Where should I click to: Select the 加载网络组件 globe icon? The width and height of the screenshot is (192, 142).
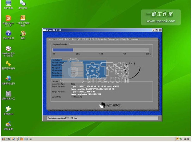pos(8,80)
